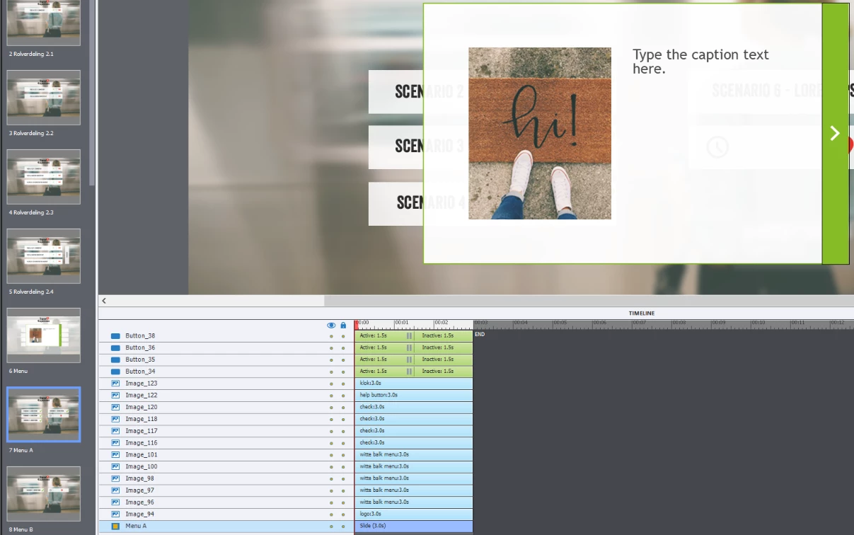Image resolution: width=854 pixels, height=535 pixels.
Task: Click the stage horizontal scrollbar thumb
Action: tap(589, 301)
